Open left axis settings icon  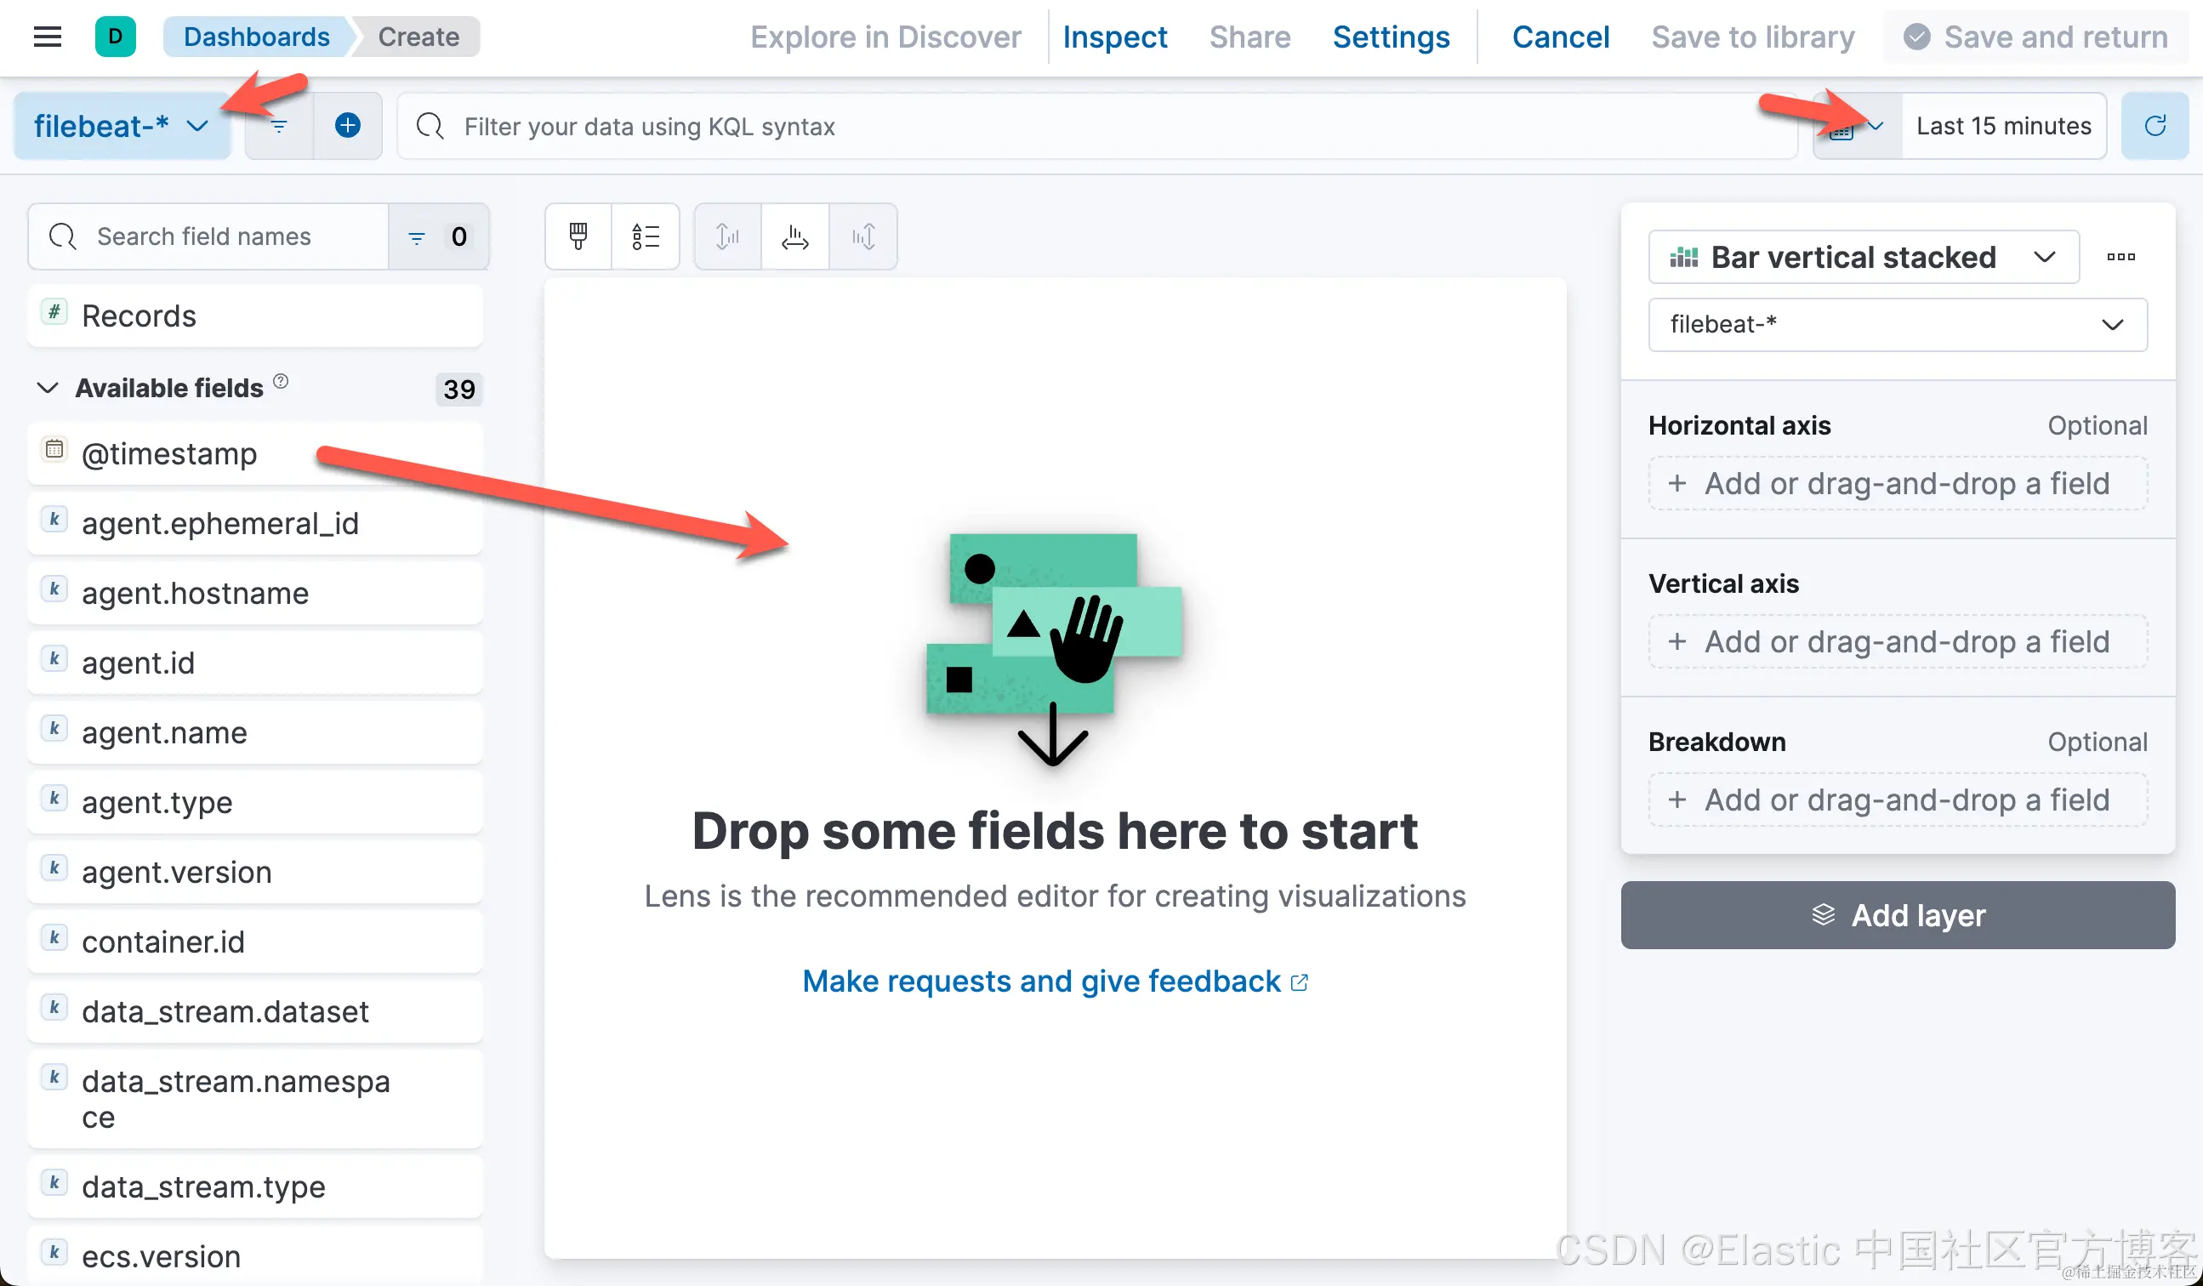pos(727,236)
